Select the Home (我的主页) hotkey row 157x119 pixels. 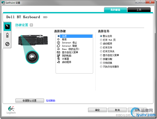pyautogui.click(x=74, y=49)
